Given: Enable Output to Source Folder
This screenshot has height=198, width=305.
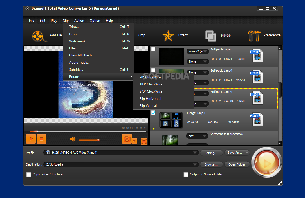Looking at the screenshot, I should click(186, 174).
